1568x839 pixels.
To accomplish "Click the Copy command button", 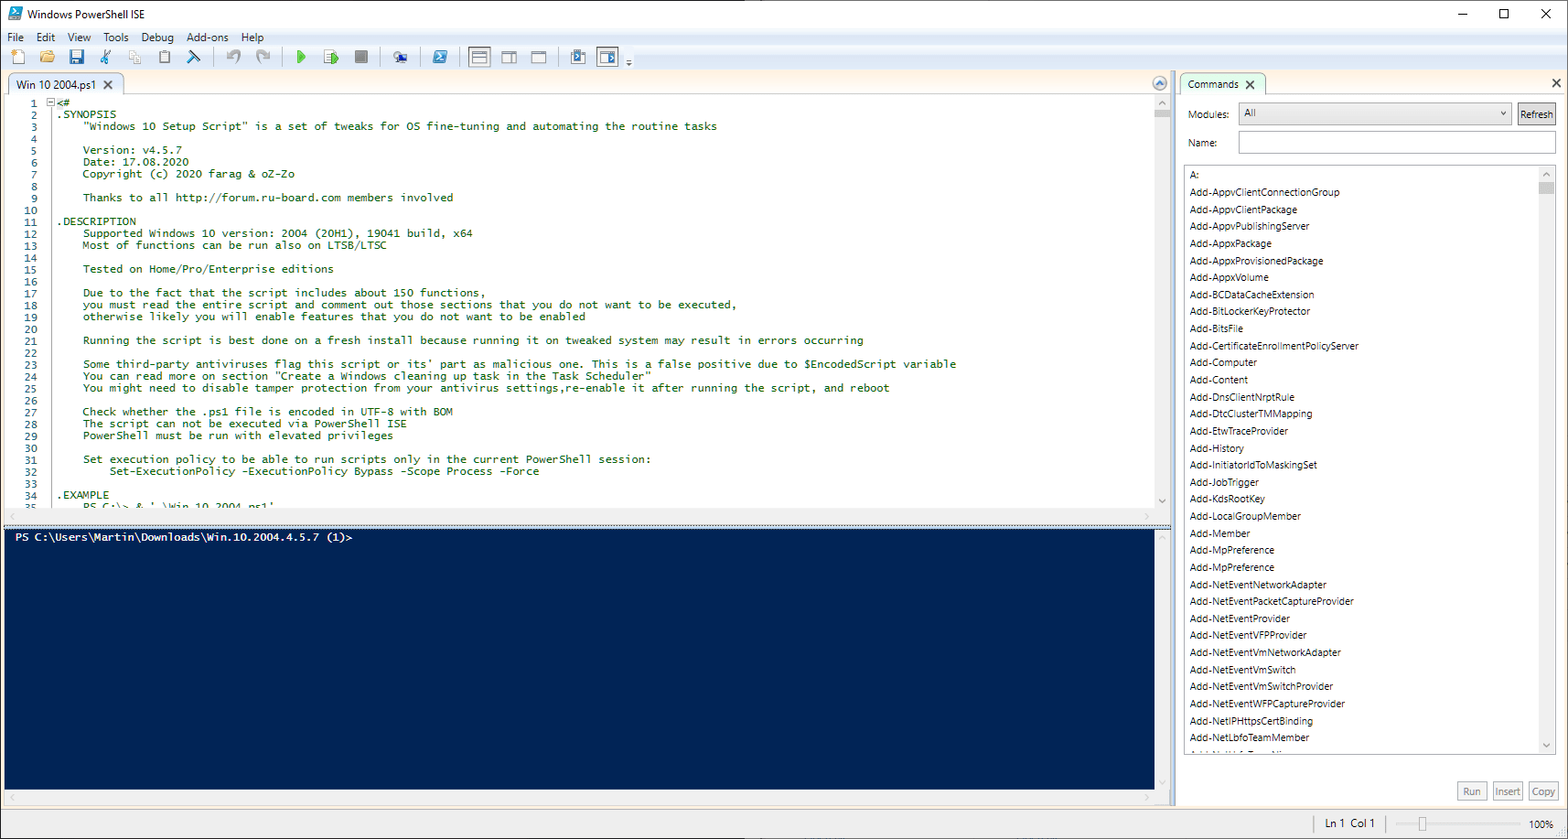I will pos(1543,791).
